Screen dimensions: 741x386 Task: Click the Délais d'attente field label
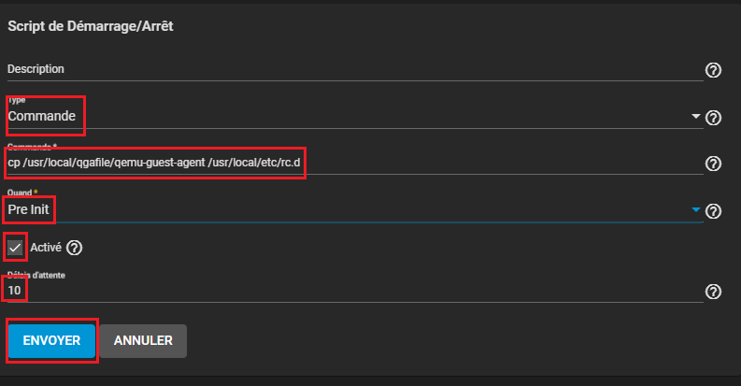36,275
